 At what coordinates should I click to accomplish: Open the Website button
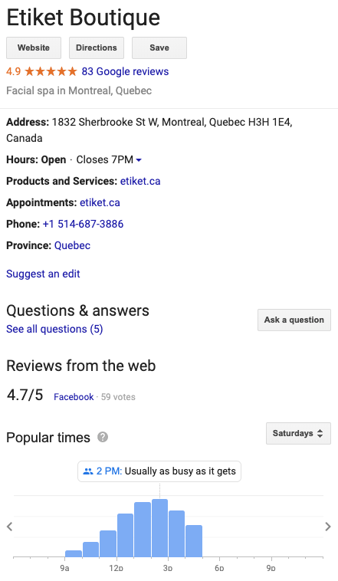click(34, 48)
